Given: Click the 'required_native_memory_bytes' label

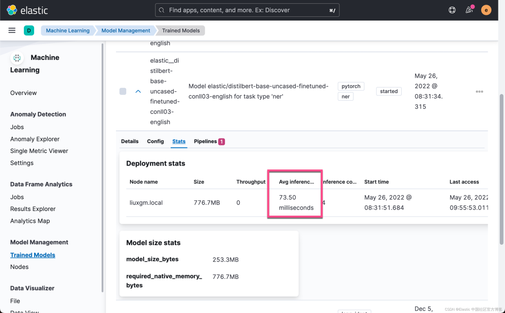Looking at the screenshot, I should [164, 281].
